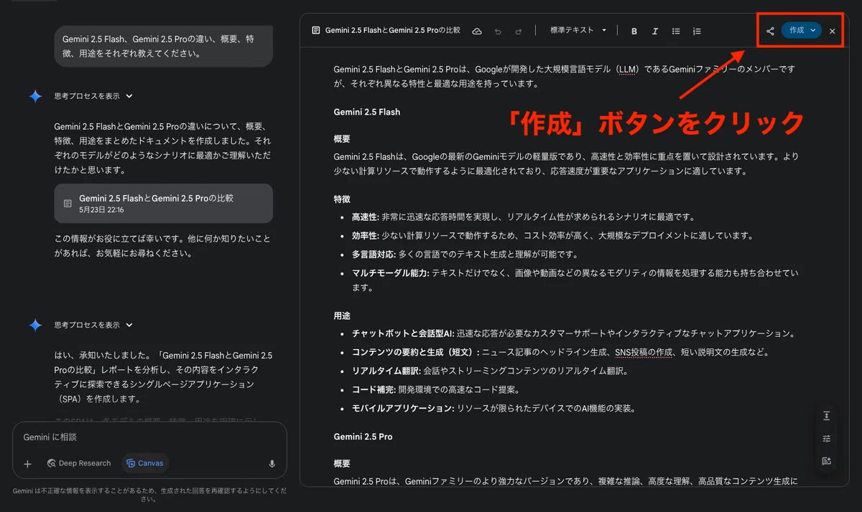Expand the first 思考プロセスを表示 chevron
This screenshot has height=512, width=862.
(x=129, y=95)
